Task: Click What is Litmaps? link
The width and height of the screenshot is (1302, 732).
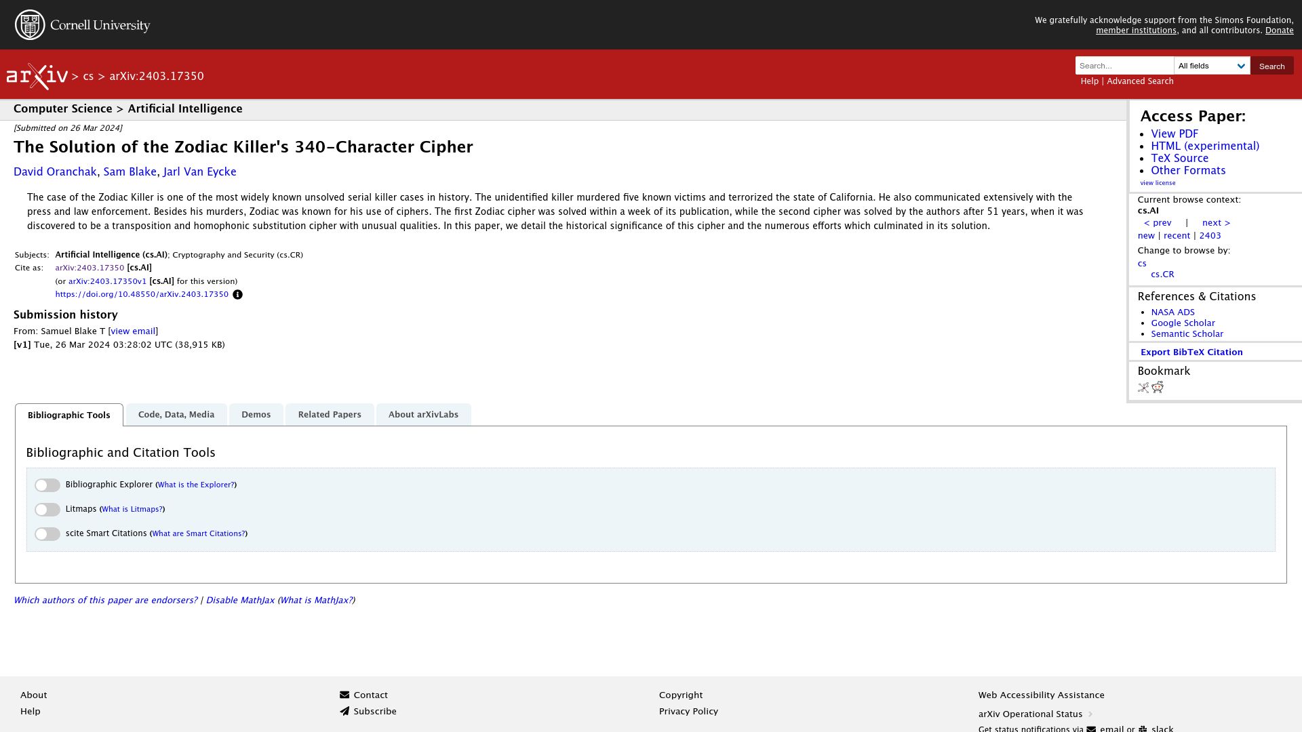Action: pos(132,510)
